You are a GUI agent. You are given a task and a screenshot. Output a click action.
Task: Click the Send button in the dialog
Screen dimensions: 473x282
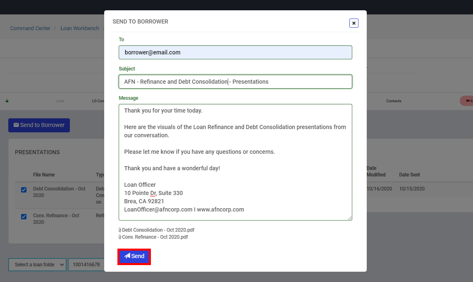click(x=134, y=256)
